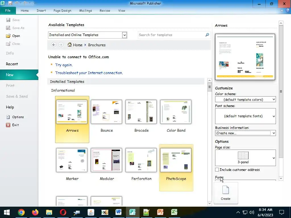Viewport: 291px width, 218px height.
Task: Open Excel from the taskbar
Action: pos(174,212)
